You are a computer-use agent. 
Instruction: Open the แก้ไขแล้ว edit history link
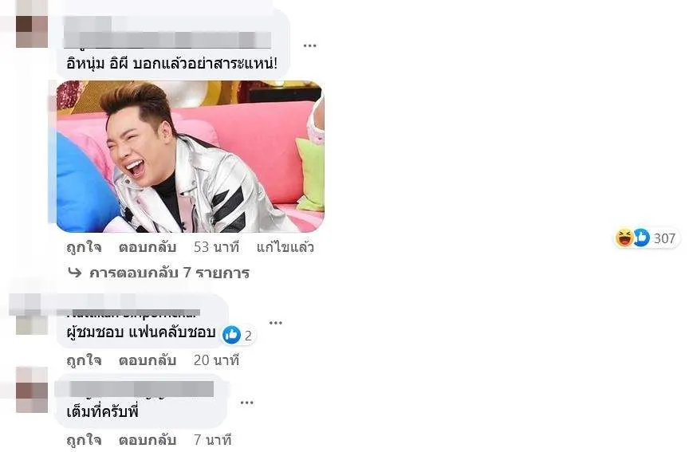(x=285, y=247)
